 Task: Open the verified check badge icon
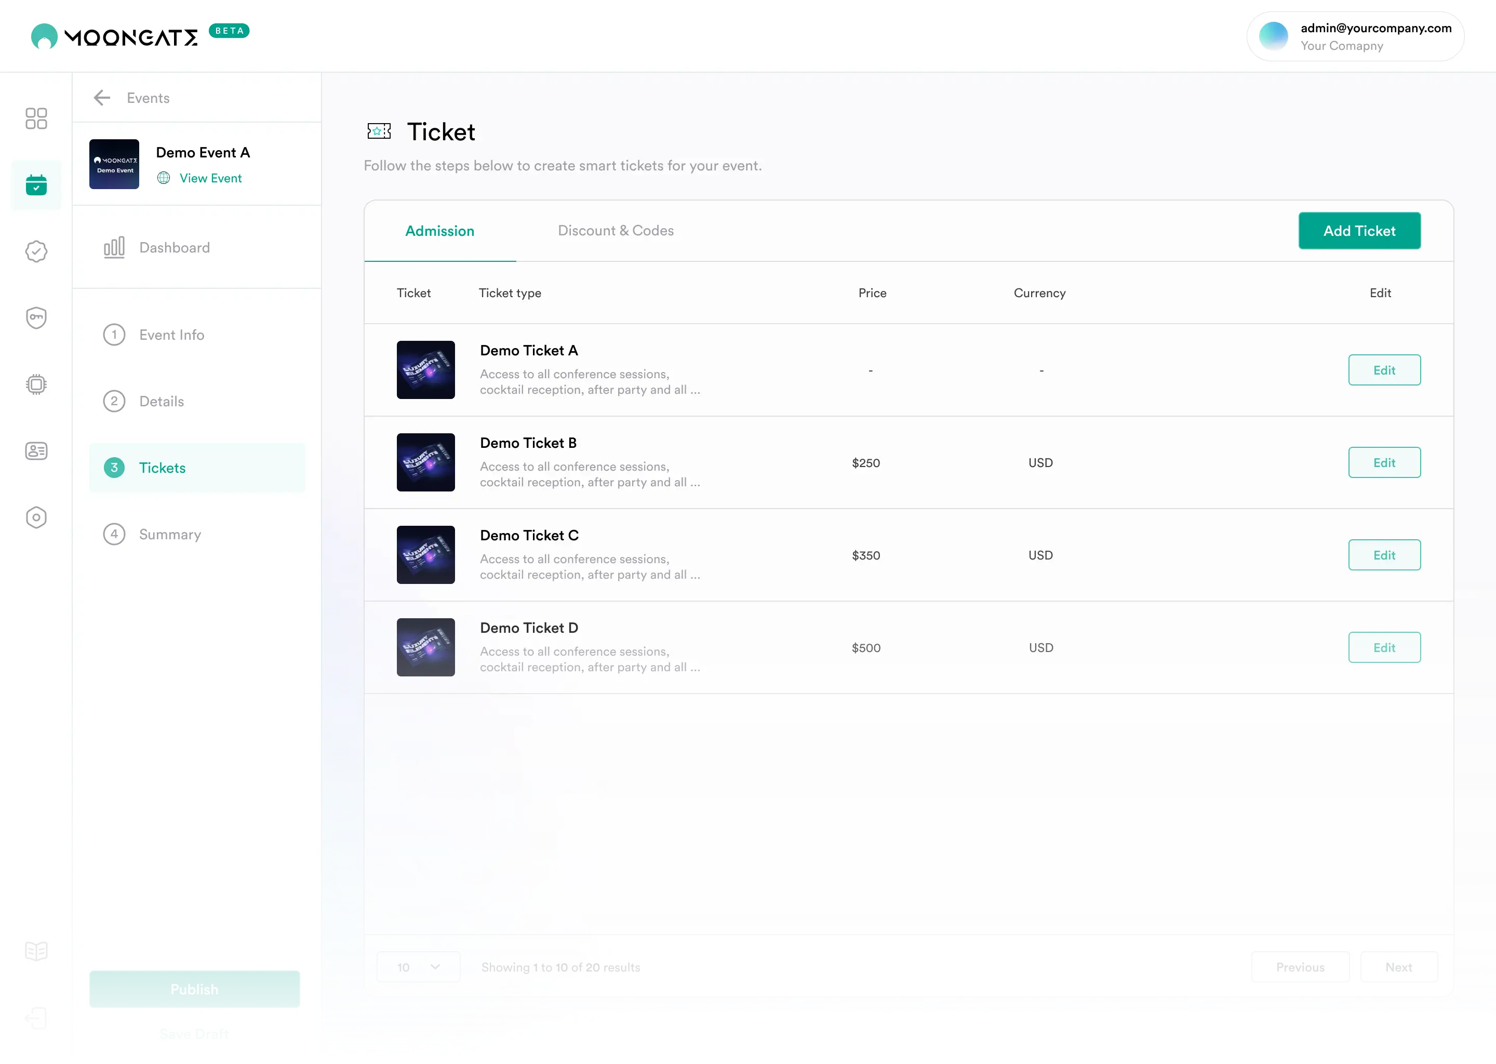[36, 251]
